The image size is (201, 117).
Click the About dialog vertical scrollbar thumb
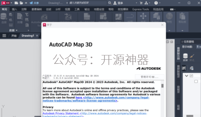(x=162, y=86)
